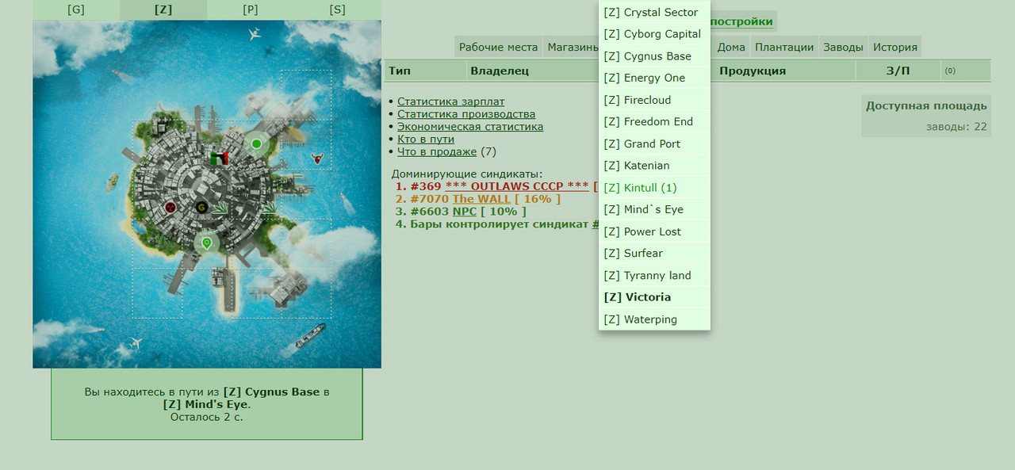Open the Статистика зарплат link

[450, 101]
